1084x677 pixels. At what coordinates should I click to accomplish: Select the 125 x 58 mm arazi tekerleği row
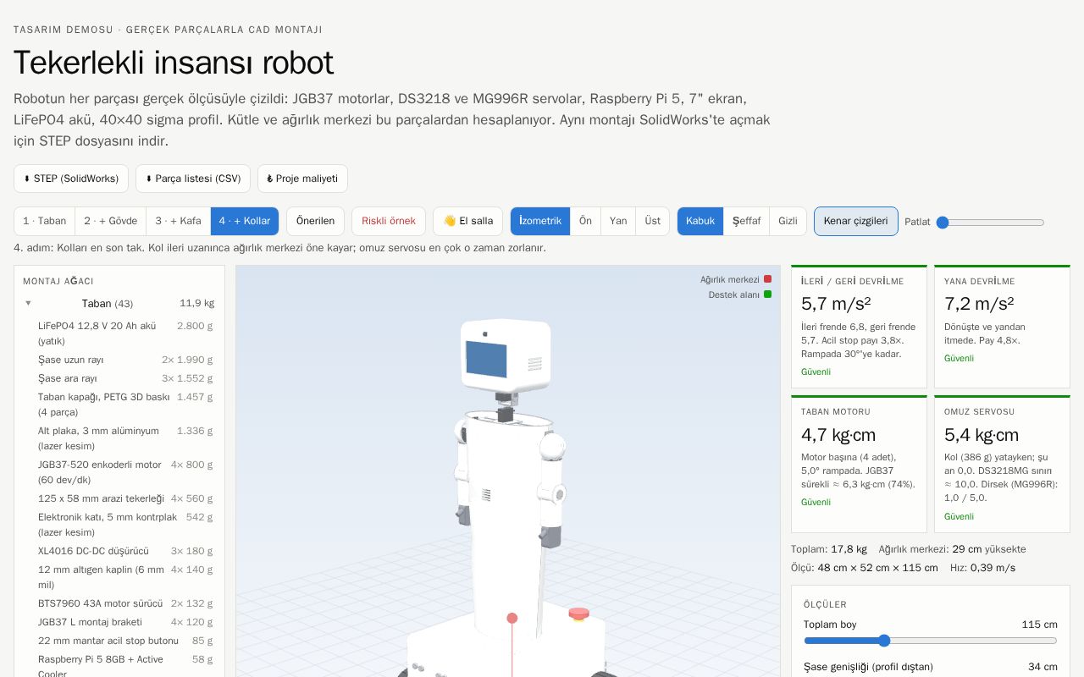(x=125, y=498)
